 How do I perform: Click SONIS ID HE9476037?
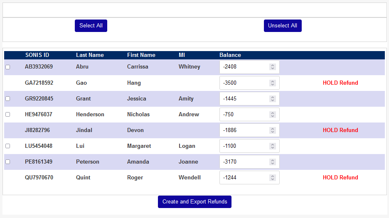coord(39,114)
